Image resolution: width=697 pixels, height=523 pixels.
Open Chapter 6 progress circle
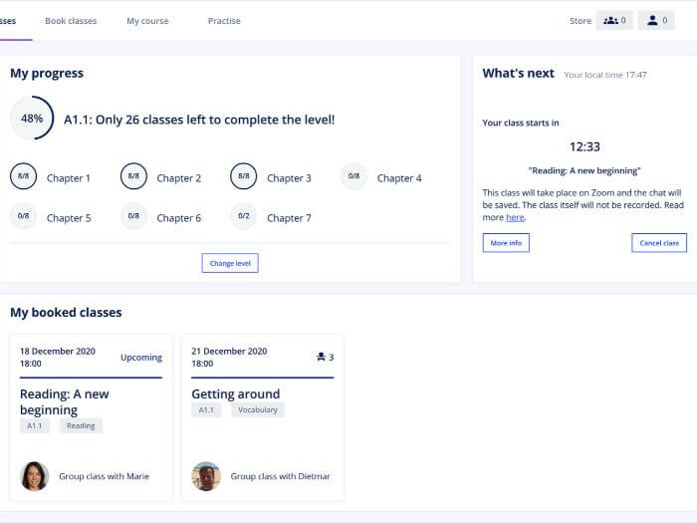point(133,216)
